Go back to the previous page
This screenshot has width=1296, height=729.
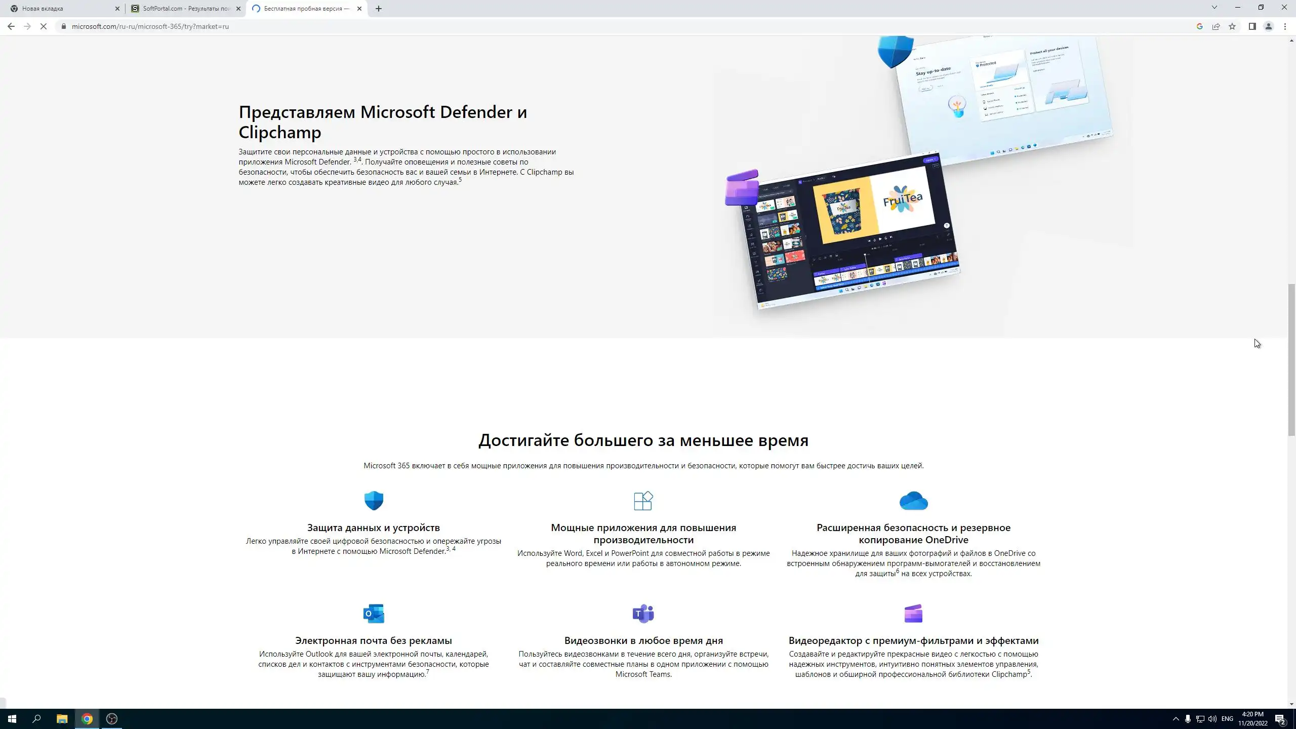pos(11,26)
